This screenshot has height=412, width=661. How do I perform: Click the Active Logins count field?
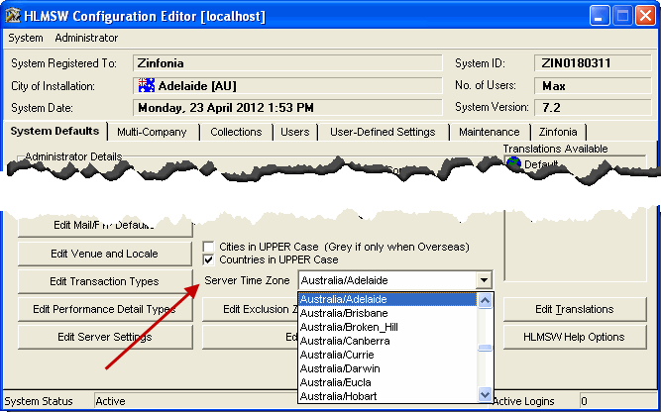tap(617, 401)
